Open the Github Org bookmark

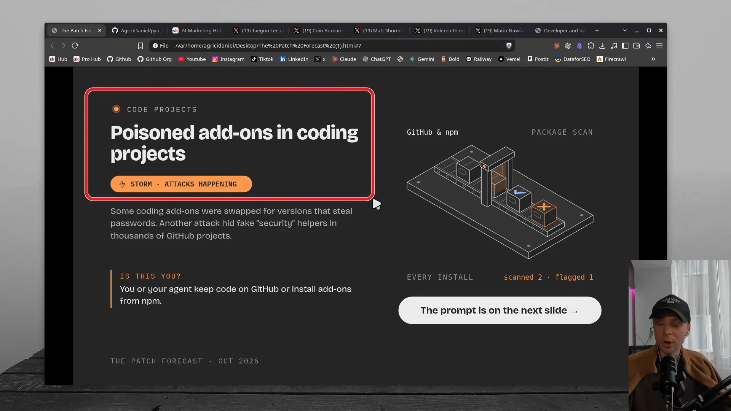tap(155, 59)
